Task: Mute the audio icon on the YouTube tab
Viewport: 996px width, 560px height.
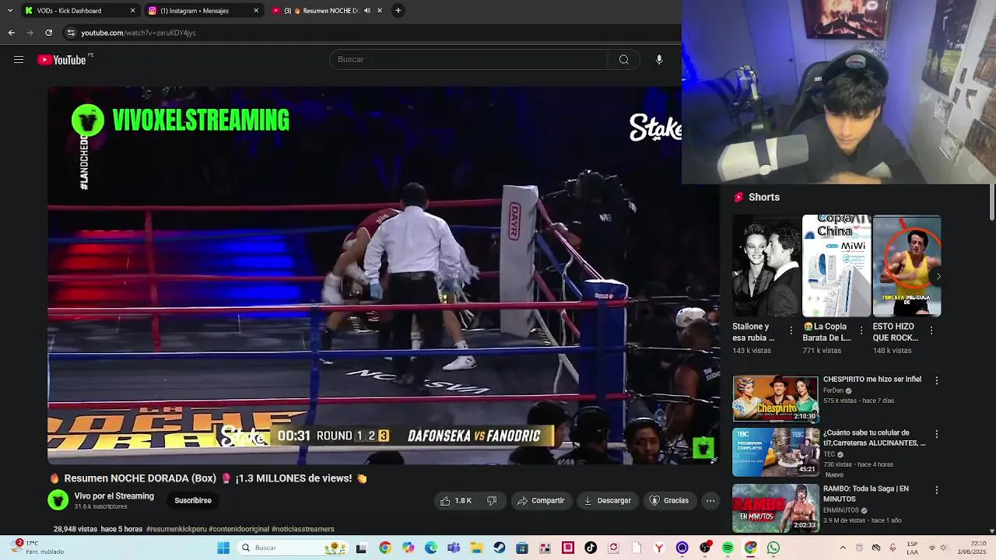Action: pyautogui.click(x=367, y=11)
